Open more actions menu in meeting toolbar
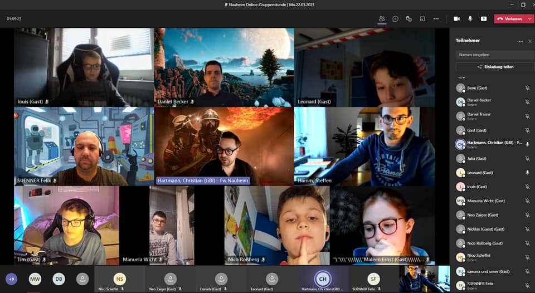535x293 pixels. pos(436,18)
